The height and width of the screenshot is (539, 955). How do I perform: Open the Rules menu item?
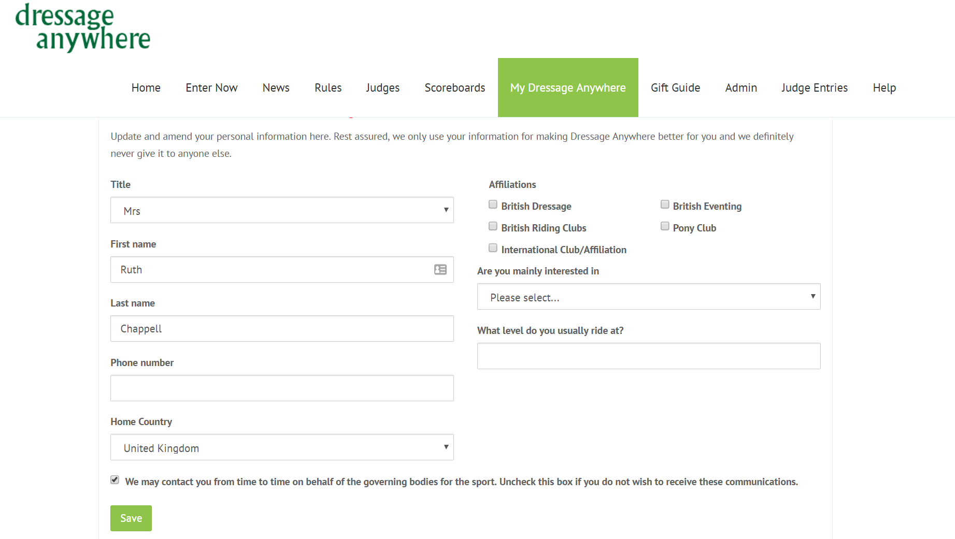tap(328, 88)
